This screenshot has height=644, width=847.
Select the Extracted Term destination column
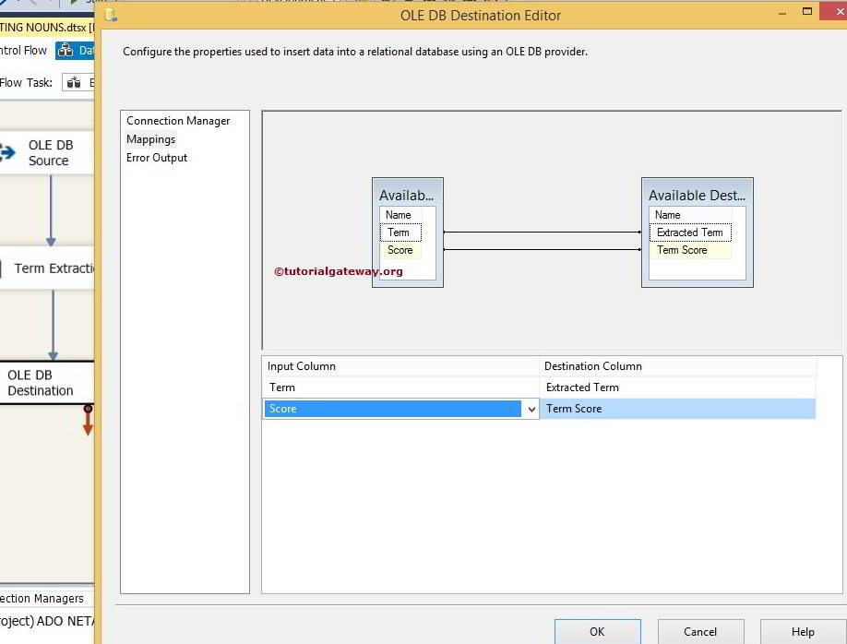[689, 233]
